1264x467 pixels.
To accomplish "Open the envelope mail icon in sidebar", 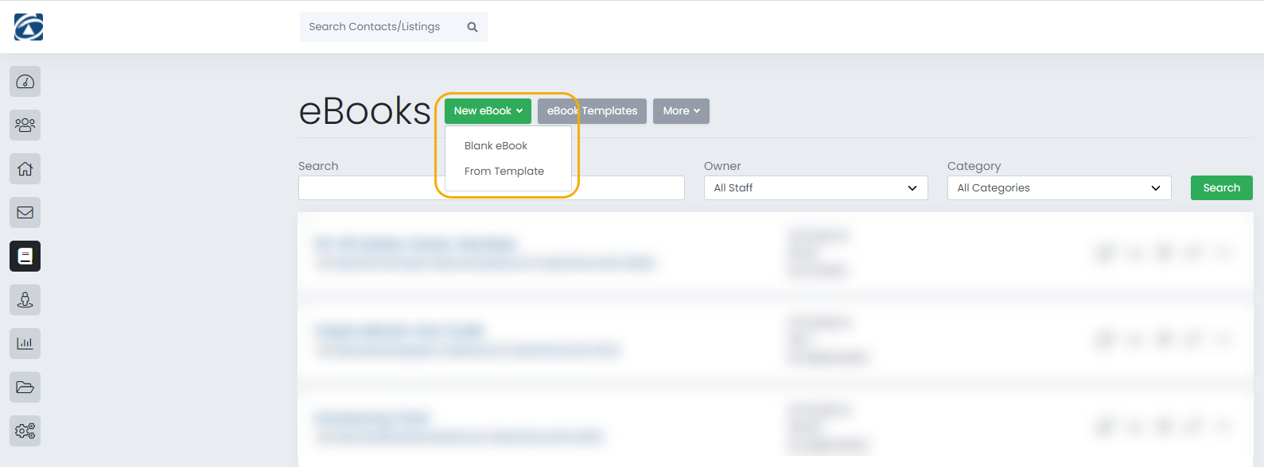I will 25,213.
